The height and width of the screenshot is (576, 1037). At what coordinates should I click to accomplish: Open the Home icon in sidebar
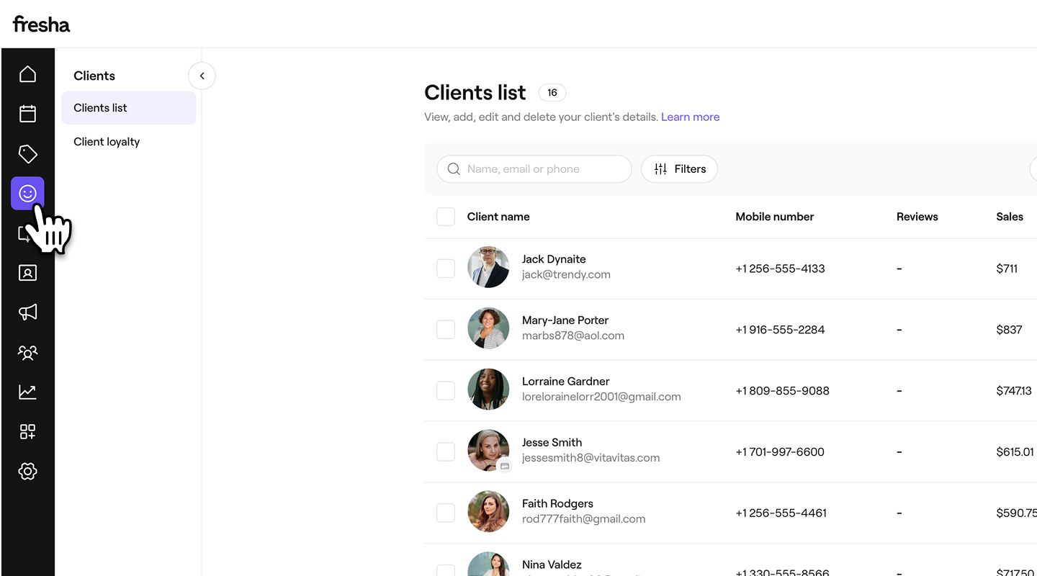pyautogui.click(x=27, y=74)
